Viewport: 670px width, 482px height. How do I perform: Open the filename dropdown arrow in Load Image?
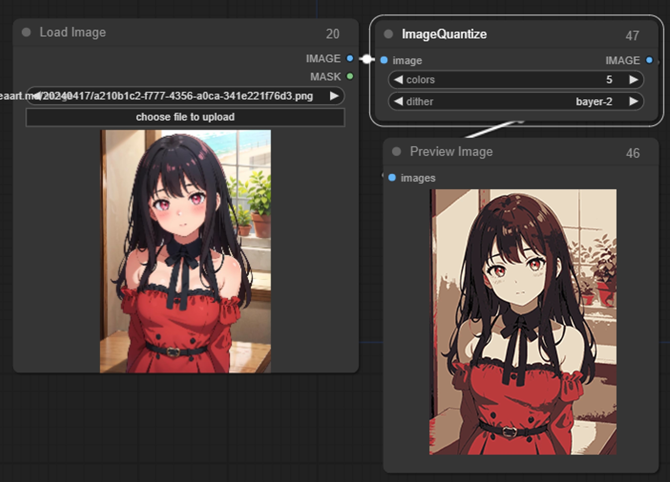click(335, 96)
